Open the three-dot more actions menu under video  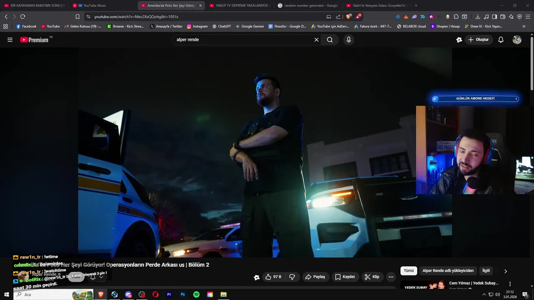391,277
